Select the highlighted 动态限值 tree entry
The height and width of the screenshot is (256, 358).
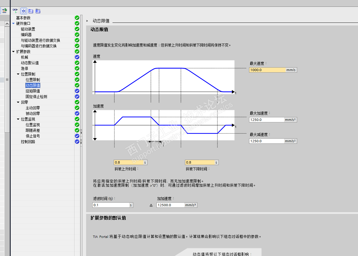[x=33, y=85]
